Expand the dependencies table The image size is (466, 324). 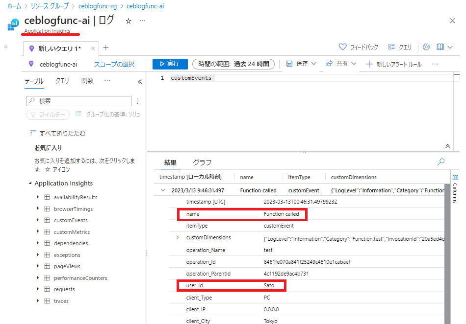point(38,243)
